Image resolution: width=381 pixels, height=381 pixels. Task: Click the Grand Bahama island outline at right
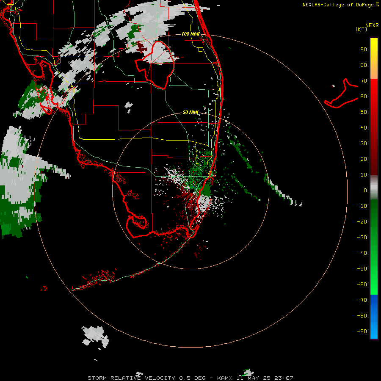pos(341,94)
